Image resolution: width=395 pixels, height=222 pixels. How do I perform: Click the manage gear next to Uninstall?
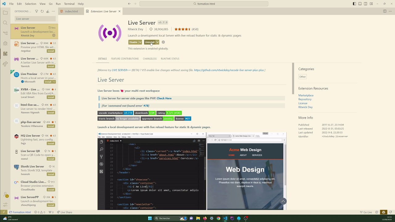[x=163, y=42]
